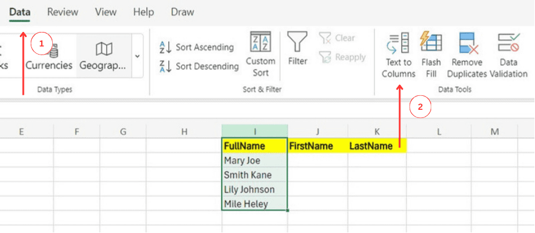This screenshot has width=535, height=233.
Task: Sort Descending Z to A
Action: click(x=198, y=66)
